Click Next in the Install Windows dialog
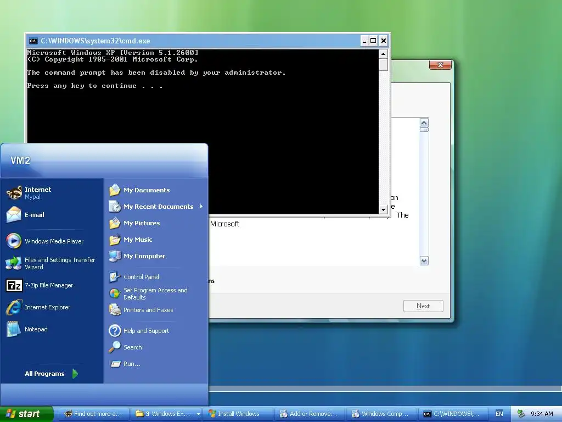 423,306
